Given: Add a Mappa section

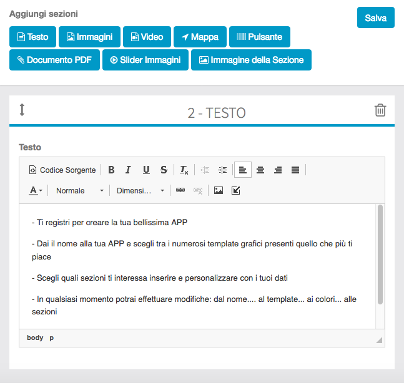Looking at the screenshot, I should click(x=200, y=37).
